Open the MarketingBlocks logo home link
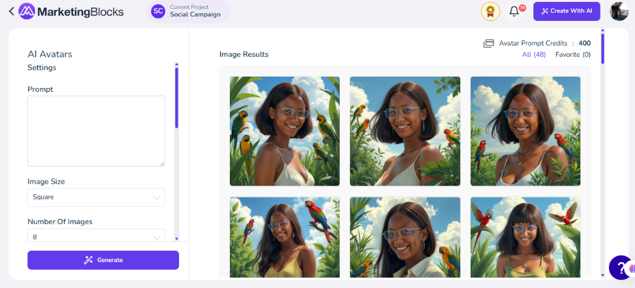Viewport: 635px width, 288px height. click(71, 11)
